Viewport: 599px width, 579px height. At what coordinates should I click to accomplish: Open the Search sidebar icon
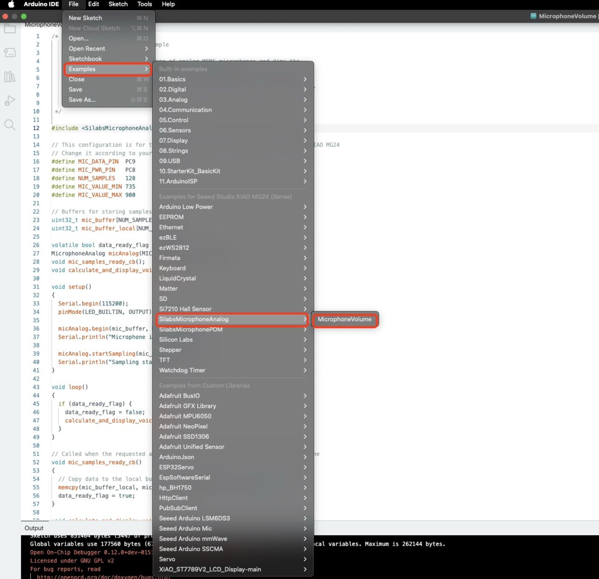pos(10,125)
